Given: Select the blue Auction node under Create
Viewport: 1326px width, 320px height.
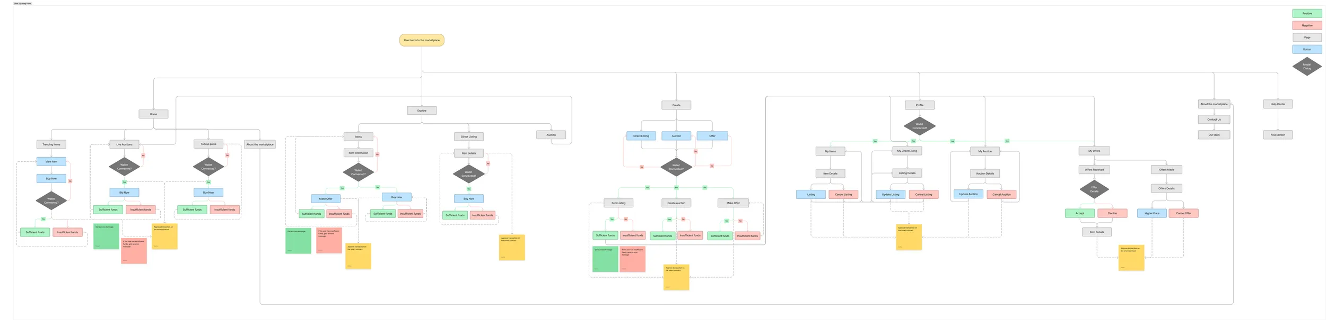Looking at the screenshot, I should [676, 136].
